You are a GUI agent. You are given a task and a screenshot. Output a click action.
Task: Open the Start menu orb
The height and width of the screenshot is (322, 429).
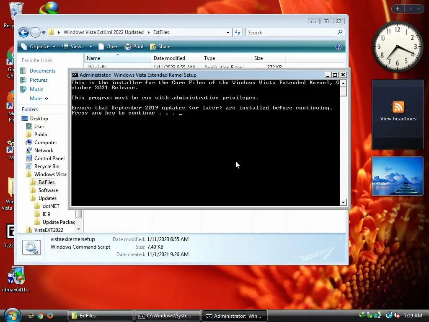pyautogui.click(x=12, y=315)
